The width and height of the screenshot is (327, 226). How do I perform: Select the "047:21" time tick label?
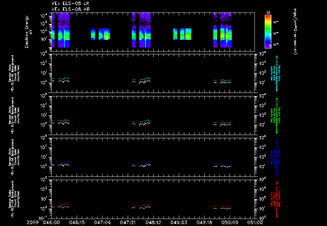pos(128,223)
